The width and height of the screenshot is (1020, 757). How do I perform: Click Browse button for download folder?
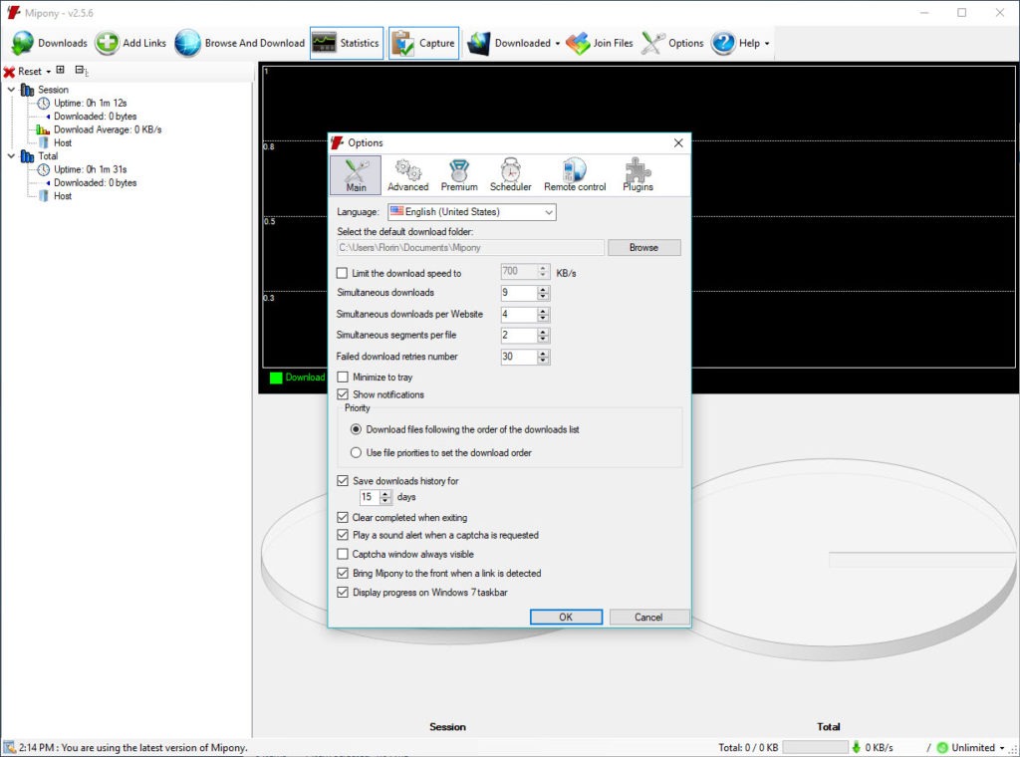[644, 248]
